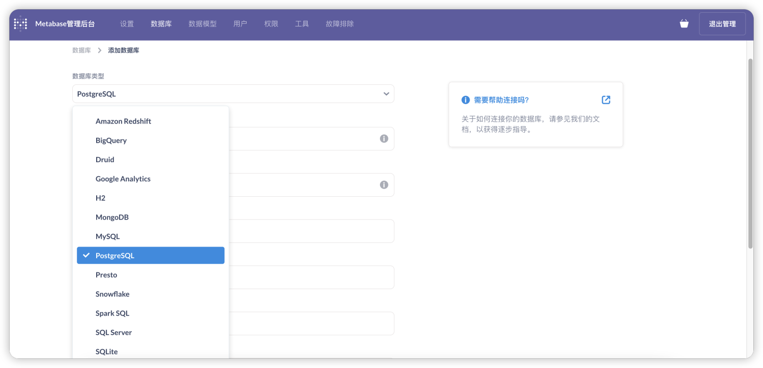The width and height of the screenshot is (763, 368).
Task: Click checkmark beside PostgreSQL option
Action: click(86, 255)
